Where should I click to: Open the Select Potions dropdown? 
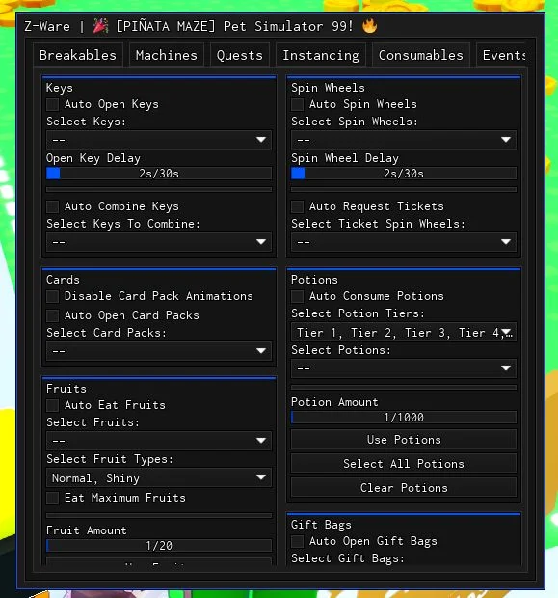tap(404, 368)
